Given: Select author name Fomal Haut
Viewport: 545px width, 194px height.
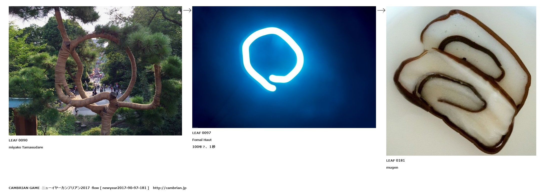Looking at the screenshot, I should click(202, 140).
